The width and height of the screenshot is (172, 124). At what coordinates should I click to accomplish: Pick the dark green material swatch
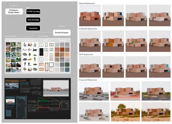[x=67, y=65]
